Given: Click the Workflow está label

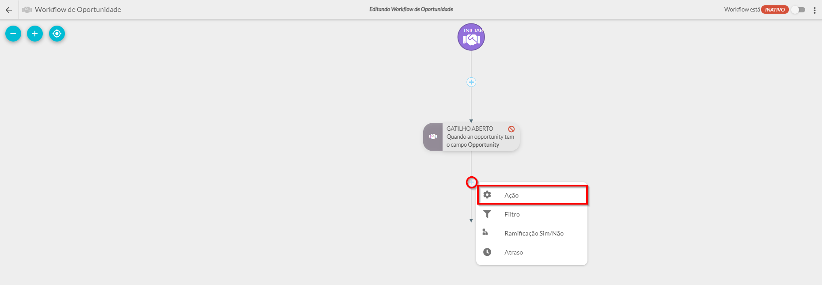Looking at the screenshot, I should (x=742, y=10).
